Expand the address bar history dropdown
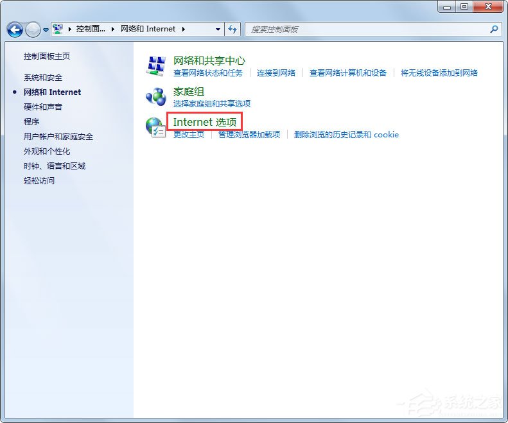 pyautogui.click(x=218, y=30)
